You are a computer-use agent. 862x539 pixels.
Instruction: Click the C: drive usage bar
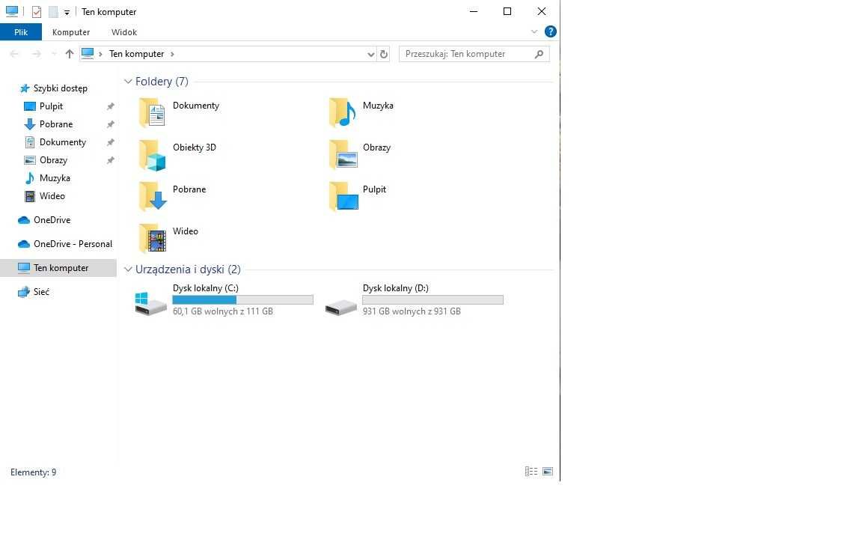click(242, 299)
